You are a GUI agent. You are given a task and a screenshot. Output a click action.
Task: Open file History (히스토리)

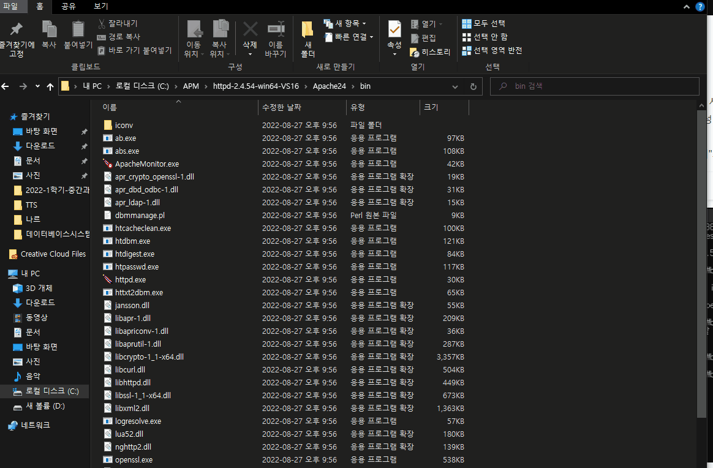pos(430,52)
